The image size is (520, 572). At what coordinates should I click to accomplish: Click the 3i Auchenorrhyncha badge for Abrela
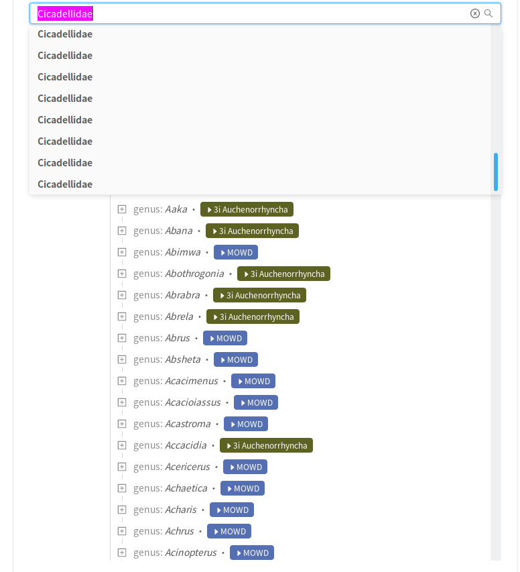point(253,317)
